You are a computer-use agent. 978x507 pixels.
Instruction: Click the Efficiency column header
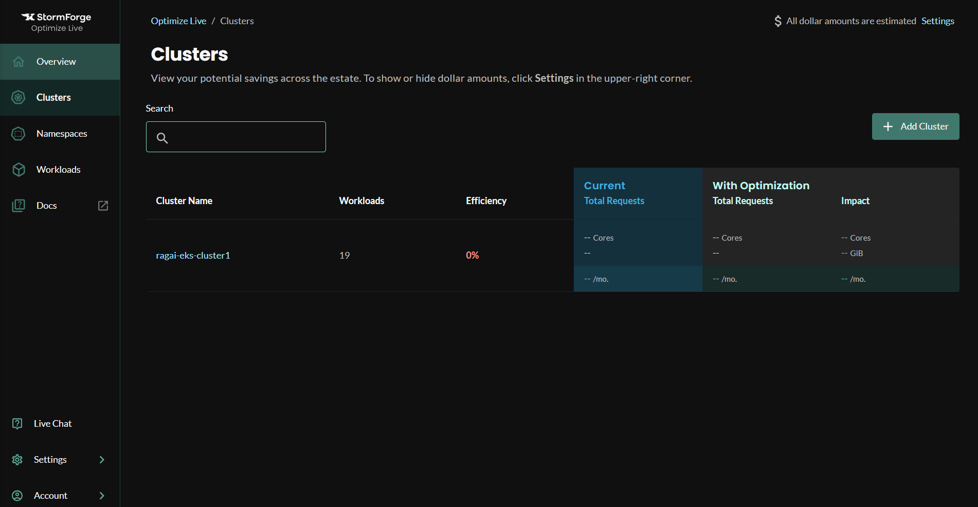click(x=486, y=201)
